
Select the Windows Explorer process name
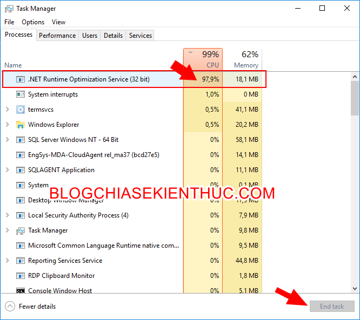tap(54, 125)
